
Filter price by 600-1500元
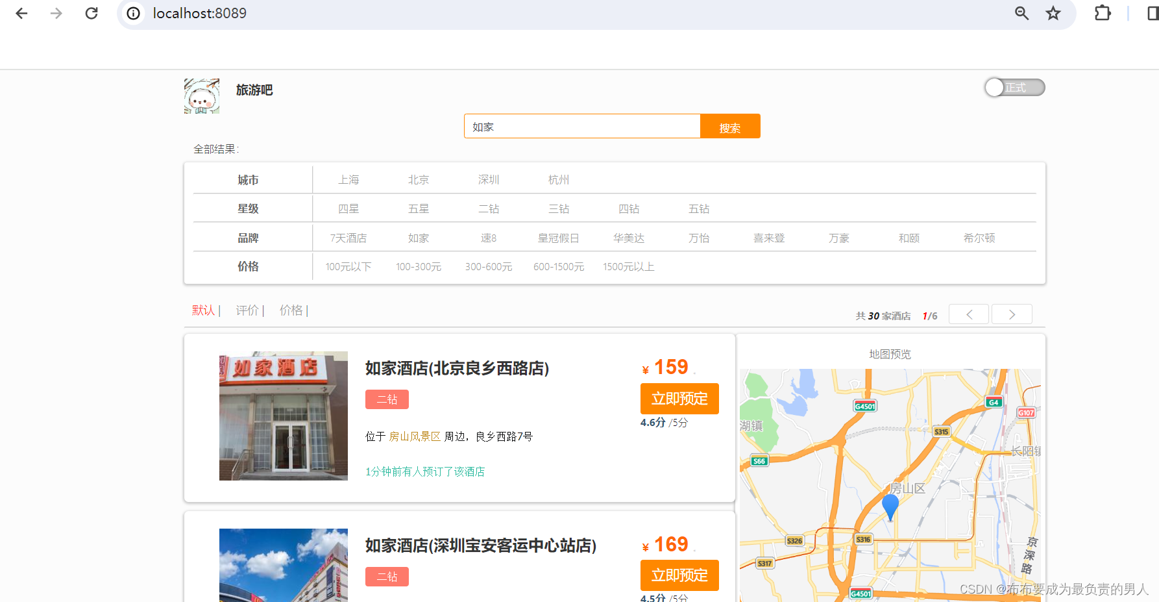[x=559, y=267]
